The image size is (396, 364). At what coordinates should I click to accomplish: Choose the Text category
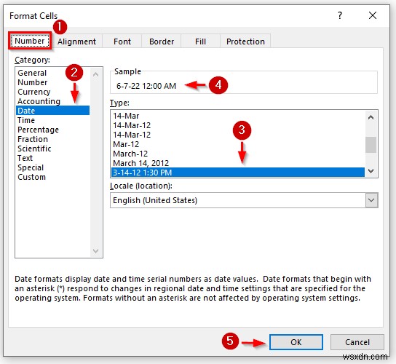coord(52,158)
